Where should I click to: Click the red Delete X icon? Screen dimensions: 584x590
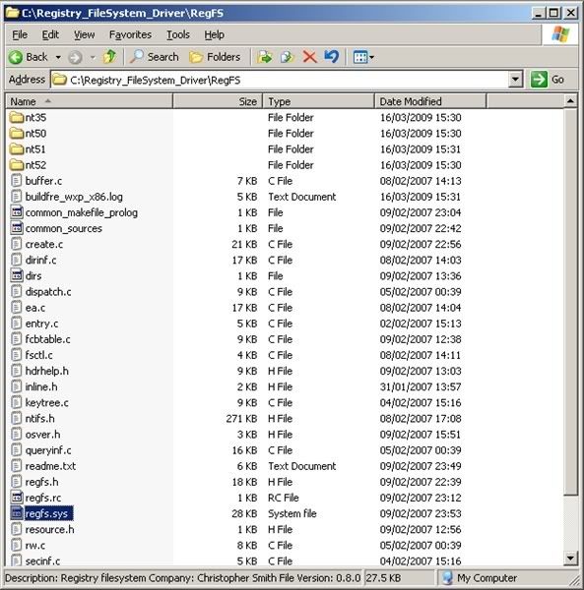coord(309,57)
